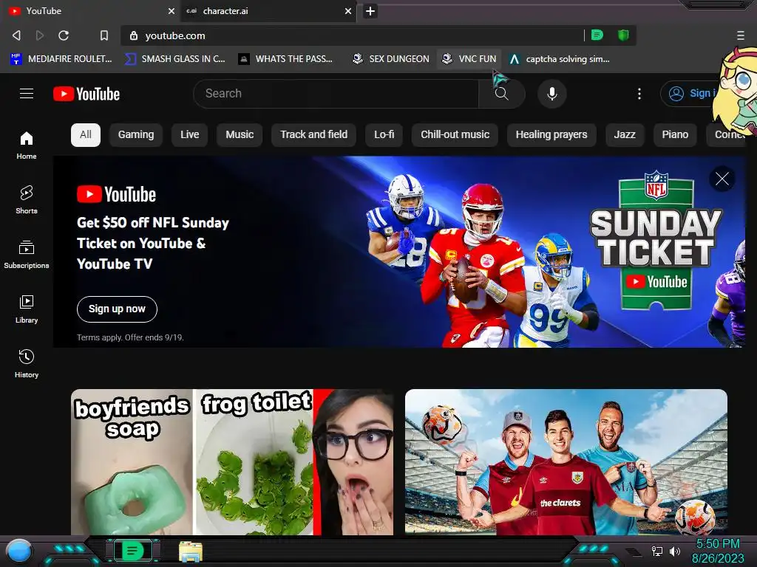Screen dimensions: 757x567
Task: Select the Chill-out music chip
Action: tap(455, 135)
